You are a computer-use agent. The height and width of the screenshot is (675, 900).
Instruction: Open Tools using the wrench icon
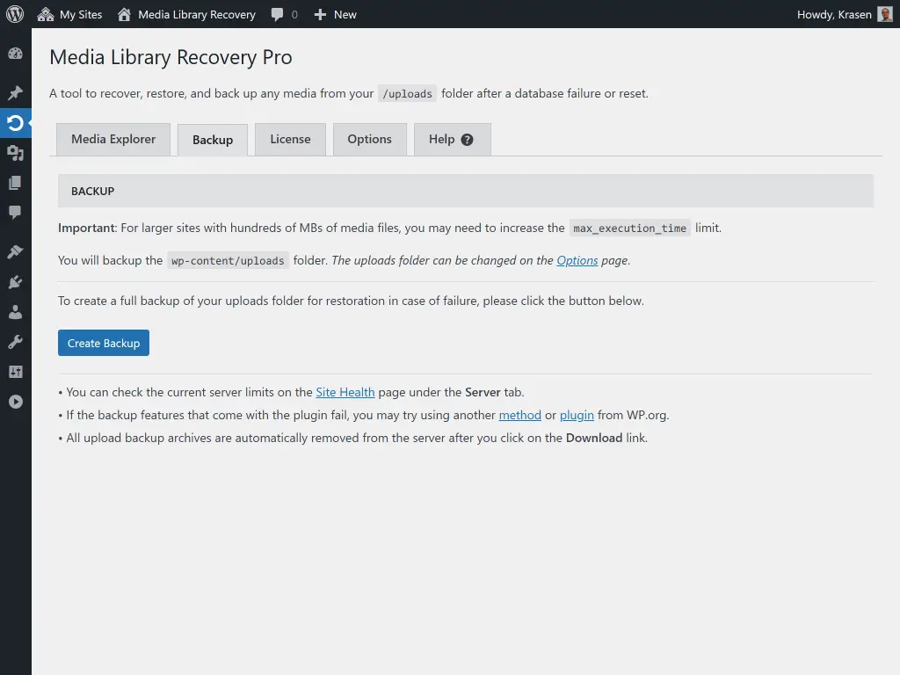(x=15, y=341)
